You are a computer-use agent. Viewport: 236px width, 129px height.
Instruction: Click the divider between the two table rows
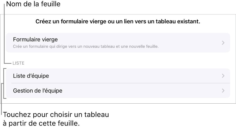coord(120,83)
